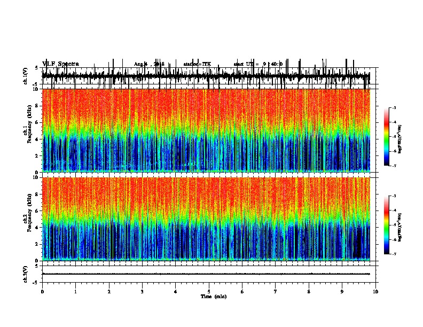This screenshot has height=327, width=423.
Task: Click the ch.1 frequency tick "8"
Action: coord(37,106)
